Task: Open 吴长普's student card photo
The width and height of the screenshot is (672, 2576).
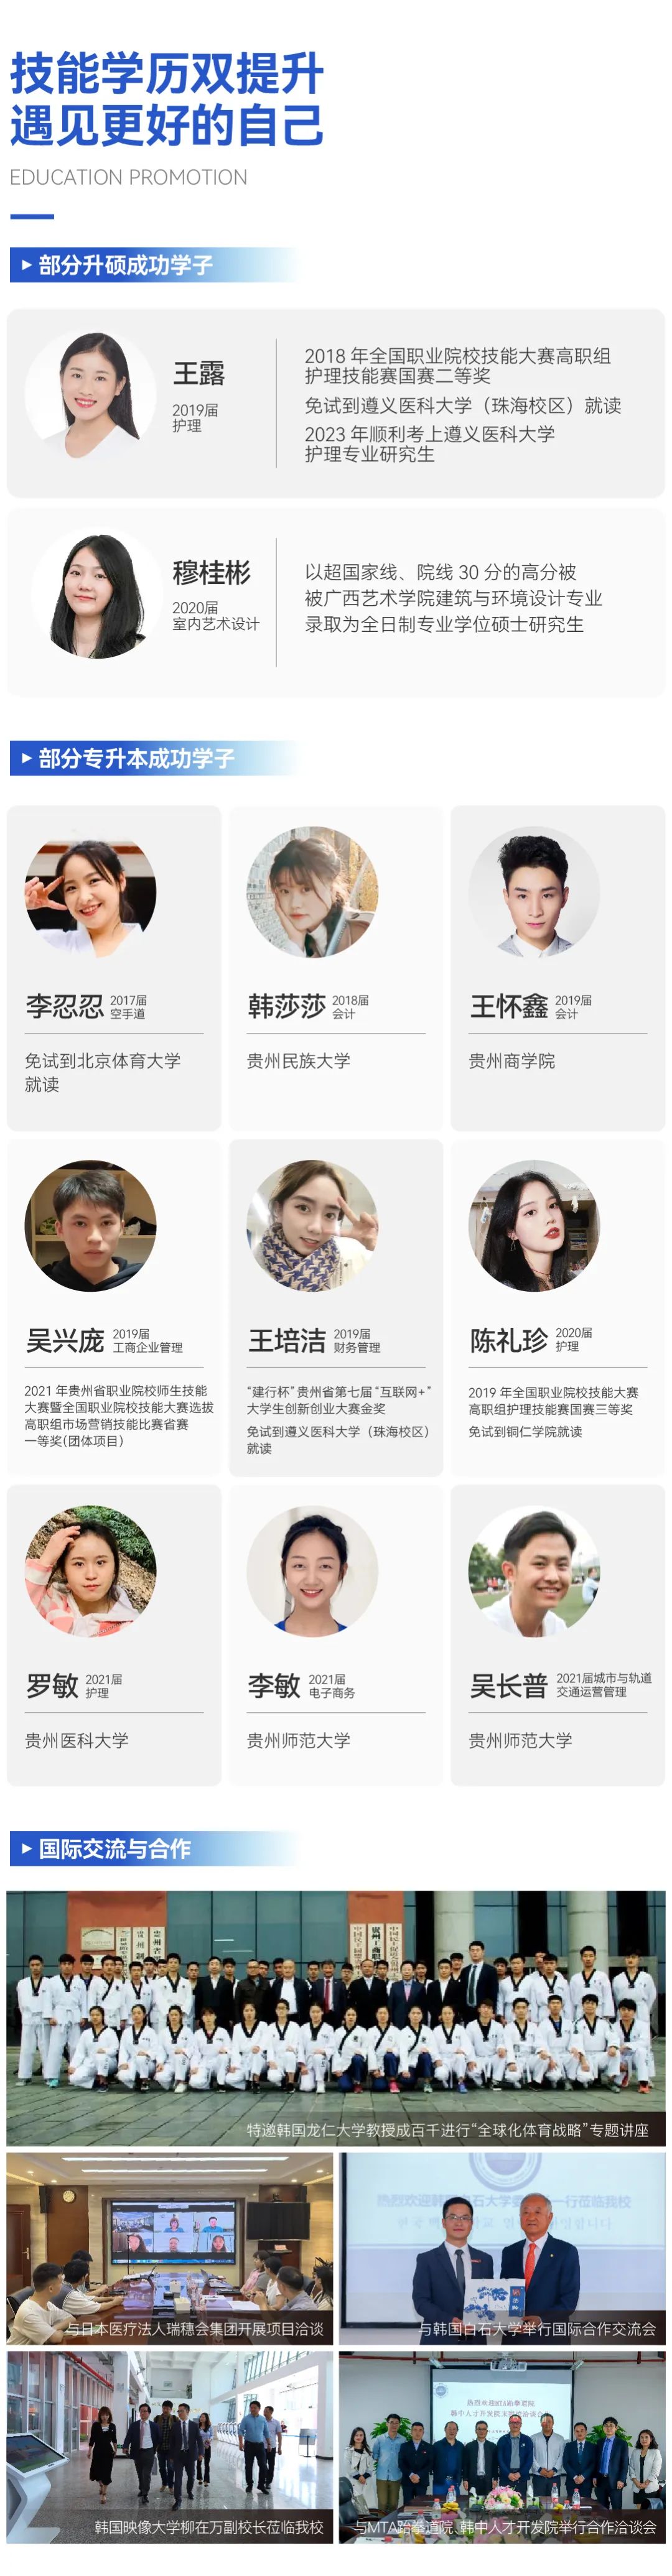Action: click(x=534, y=1571)
